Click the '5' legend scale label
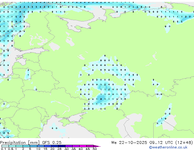 (x=30, y=149)
